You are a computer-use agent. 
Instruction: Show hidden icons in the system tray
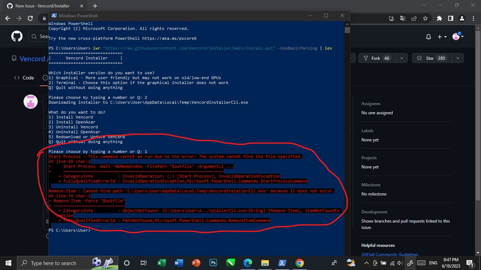(366, 263)
